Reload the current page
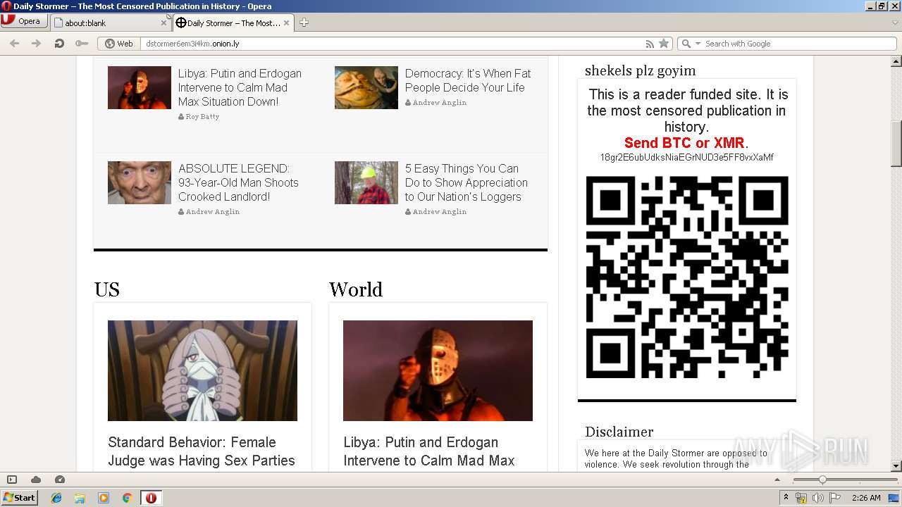This screenshot has height=507, width=902. point(59,43)
